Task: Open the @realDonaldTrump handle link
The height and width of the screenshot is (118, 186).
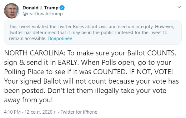Action: (x=43, y=14)
